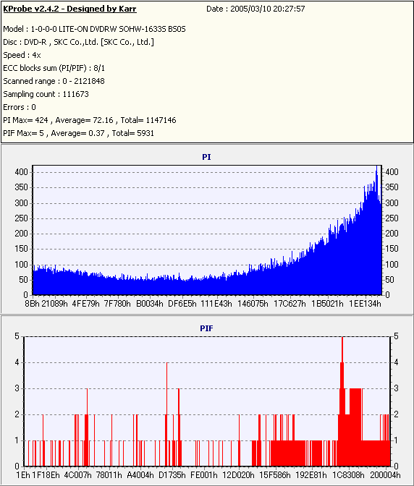The height and width of the screenshot is (486, 414).
Task: Click the Disc DVD-R SKC line
Action: click(x=78, y=42)
